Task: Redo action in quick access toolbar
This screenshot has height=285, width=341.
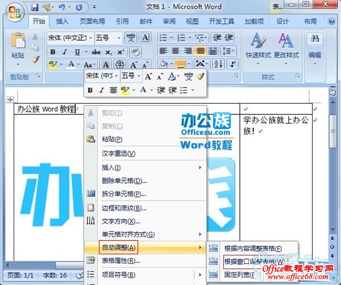Action: [x=78, y=7]
